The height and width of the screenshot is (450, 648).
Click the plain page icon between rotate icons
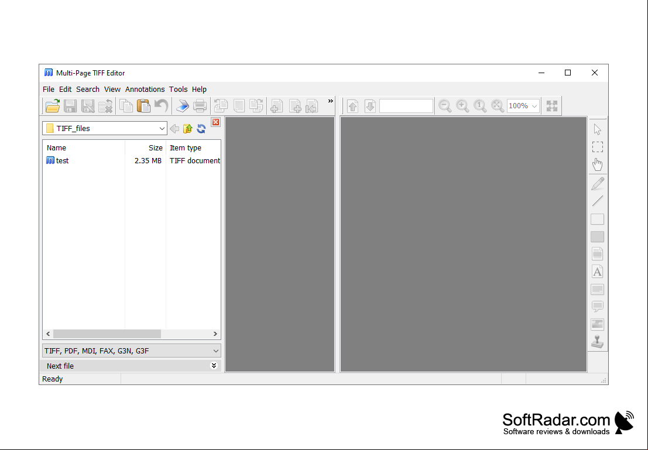point(239,106)
